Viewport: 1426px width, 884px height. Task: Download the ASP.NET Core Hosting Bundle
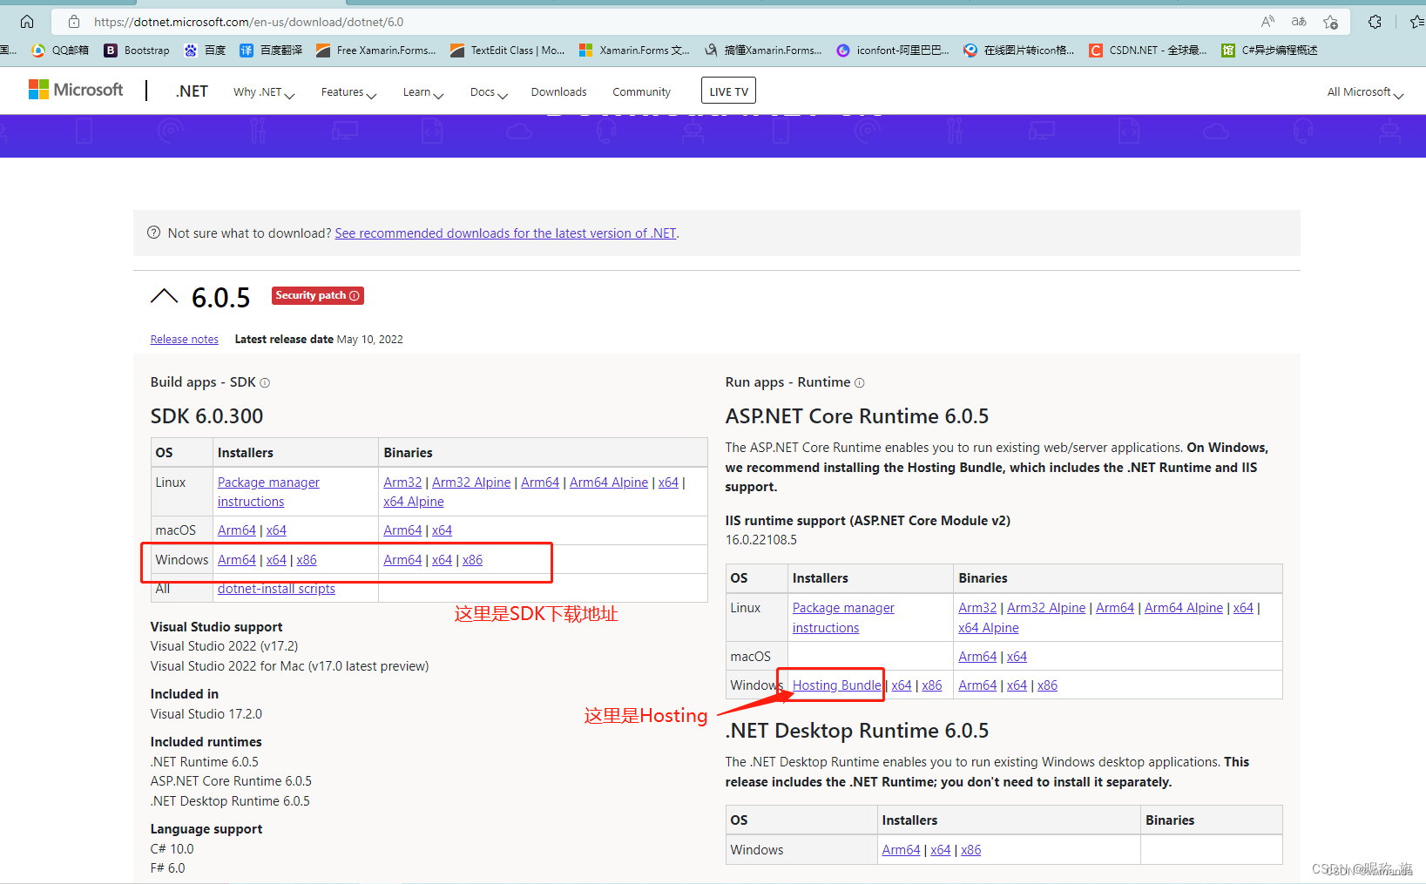[836, 685]
